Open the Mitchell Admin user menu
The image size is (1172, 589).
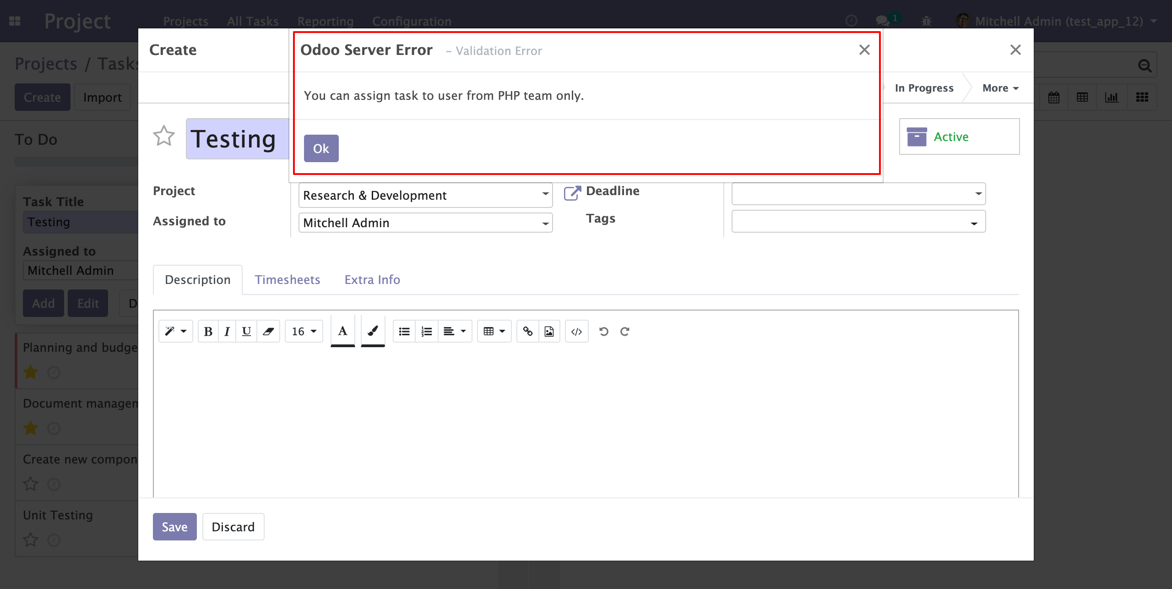[1057, 21]
